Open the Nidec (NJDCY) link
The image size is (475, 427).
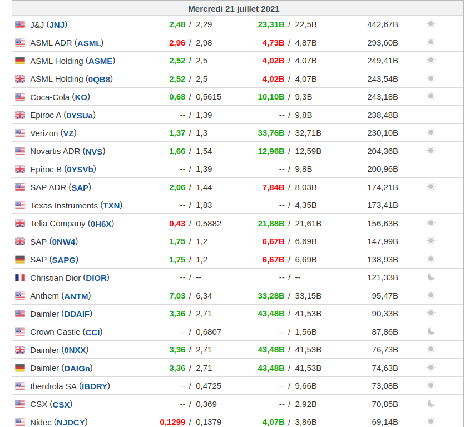pyautogui.click(x=71, y=423)
